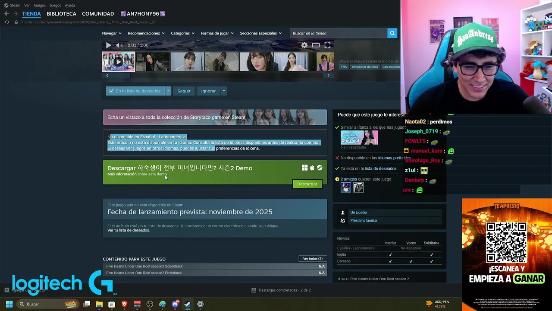The image size is (552, 311).
Task: Click the Apple platform icon on demo banner
Action: pyautogui.click(x=312, y=168)
